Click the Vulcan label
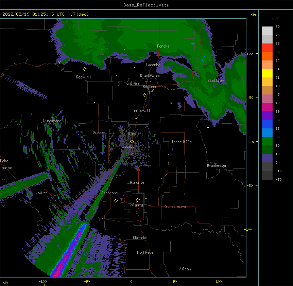Viewport: 293px width, 286px height. (x=185, y=269)
